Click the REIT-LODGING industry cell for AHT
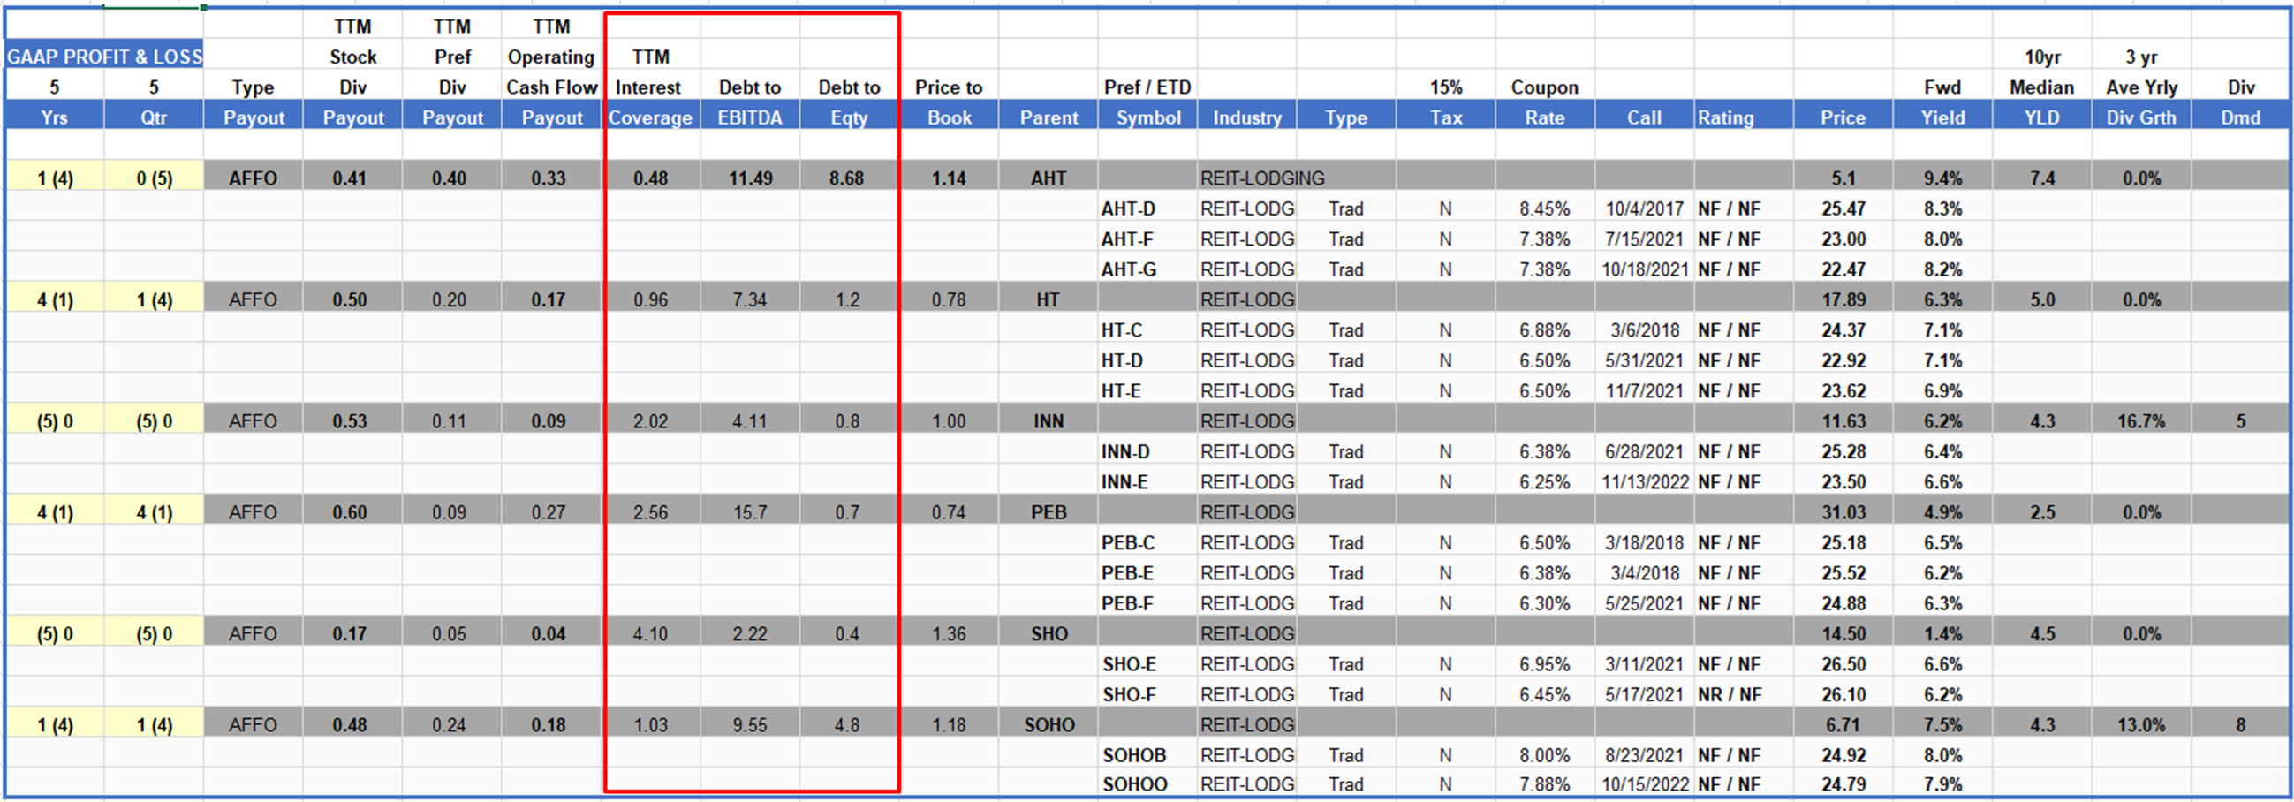The image size is (2294, 802). coord(1262,178)
